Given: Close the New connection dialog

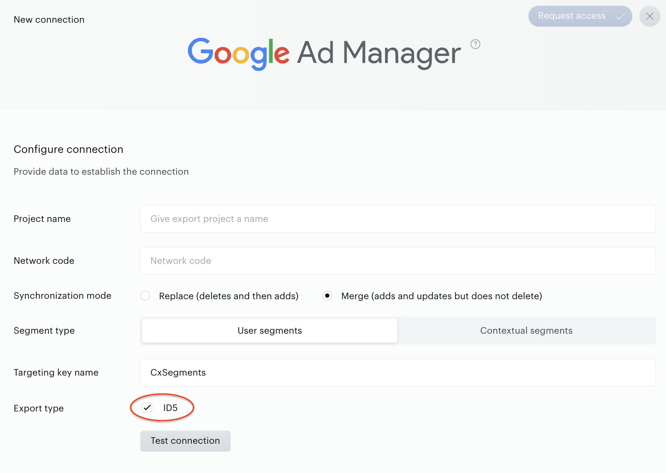Looking at the screenshot, I should click(x=650, y=16).
